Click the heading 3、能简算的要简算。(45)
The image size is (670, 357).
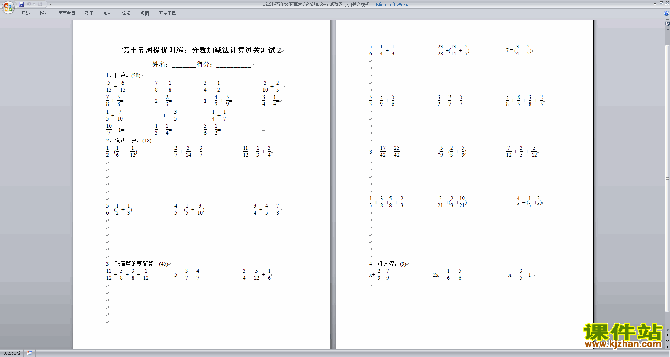[137, 264]
